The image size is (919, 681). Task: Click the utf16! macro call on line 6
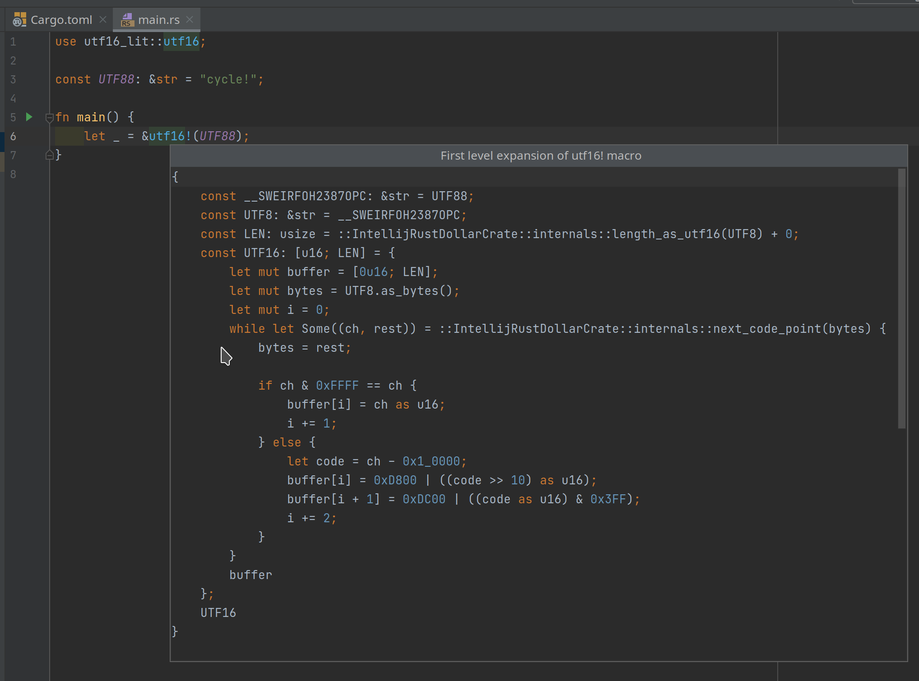[167, 136]
